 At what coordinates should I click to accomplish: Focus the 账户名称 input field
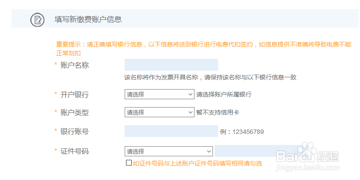(171, 65)
